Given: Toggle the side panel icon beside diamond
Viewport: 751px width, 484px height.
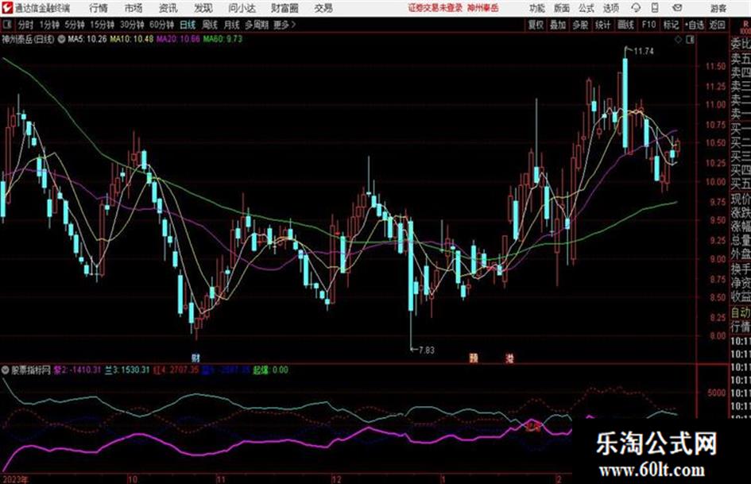Looking at the screenshot, I should [690, 40].
